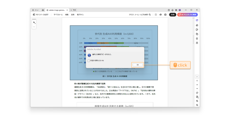Open the apps grid icon
Image resolution: width=230 pixels, height=115 pixels.
click(176, 10)
